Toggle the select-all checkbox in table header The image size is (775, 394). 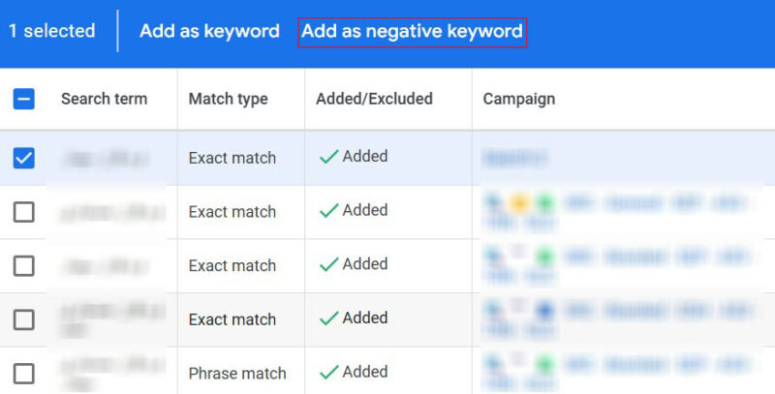click(24, 99)
